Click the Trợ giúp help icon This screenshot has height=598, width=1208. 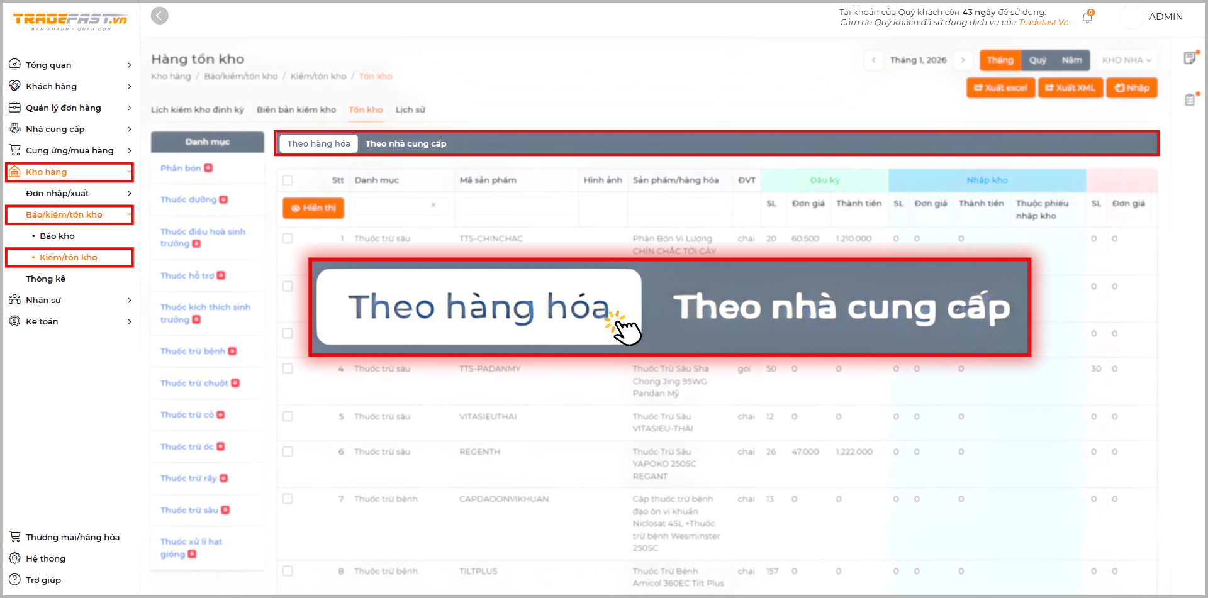pos(14,580)
